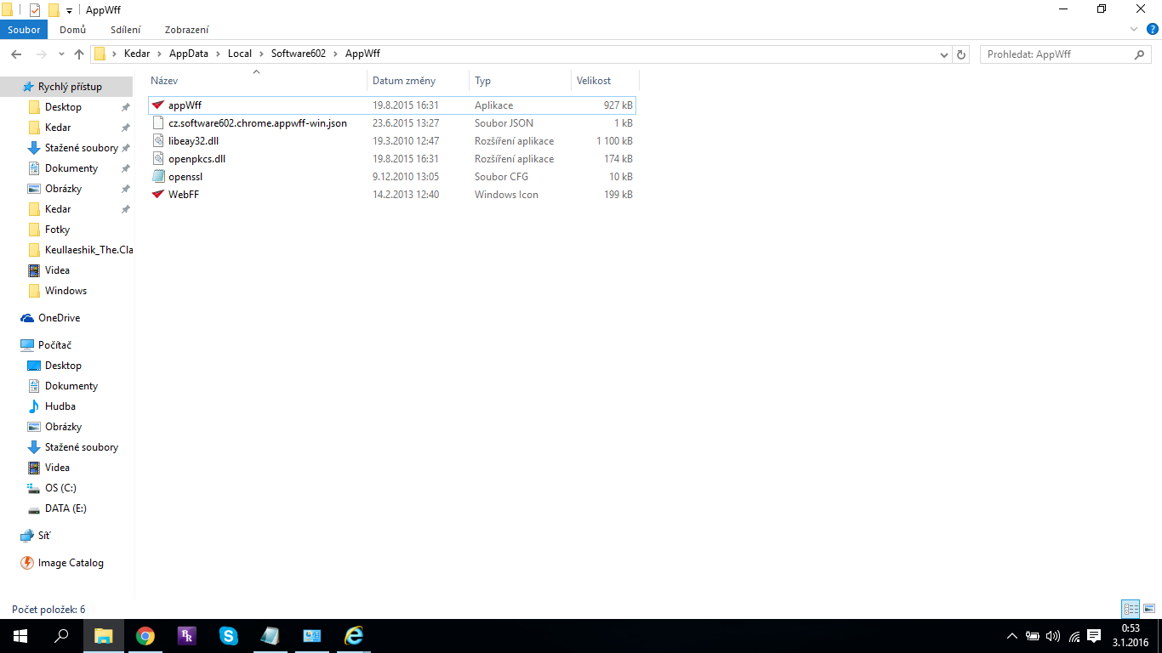
Task: Click the New folder quick access icon
Action: tap(54, 10)
